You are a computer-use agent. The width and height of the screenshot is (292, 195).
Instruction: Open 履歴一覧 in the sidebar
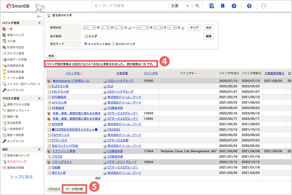[13, 117]
